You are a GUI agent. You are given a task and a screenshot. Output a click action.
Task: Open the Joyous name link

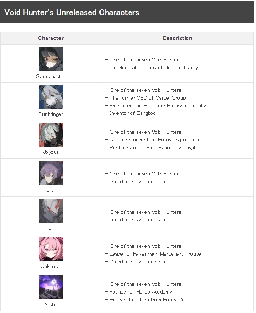tap(51, 152)
